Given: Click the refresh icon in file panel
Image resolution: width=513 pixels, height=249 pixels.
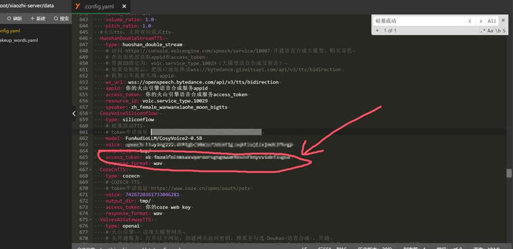Looking at the screenshot, I should coord(9,18).
